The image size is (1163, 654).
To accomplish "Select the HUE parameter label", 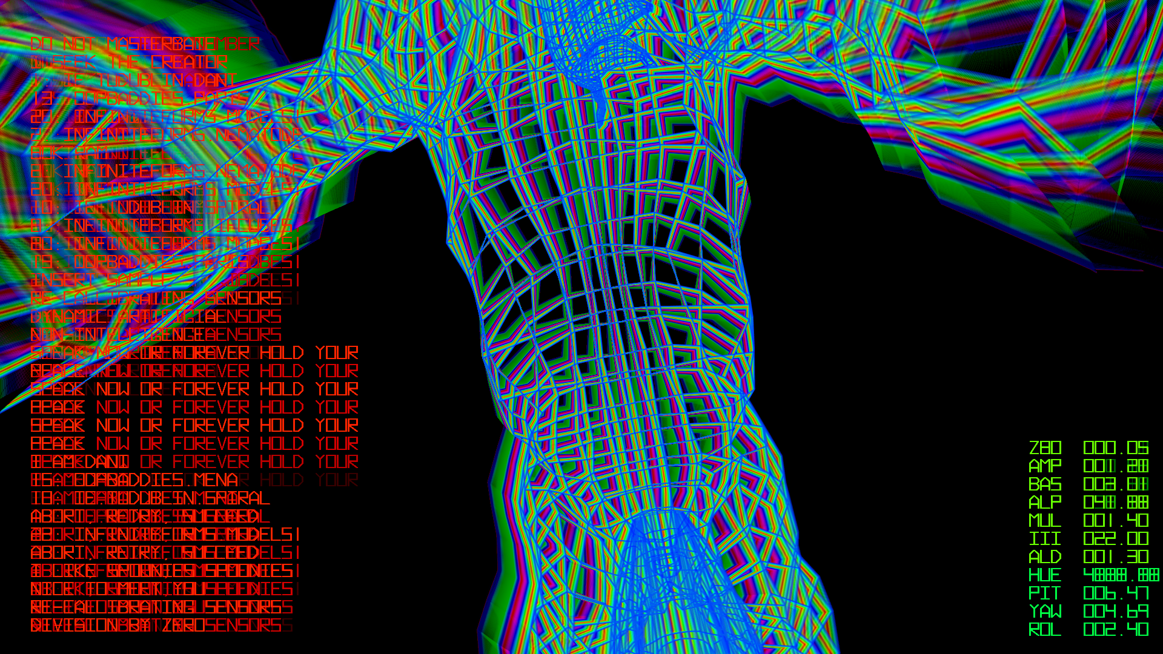I will click(1045, 575).
